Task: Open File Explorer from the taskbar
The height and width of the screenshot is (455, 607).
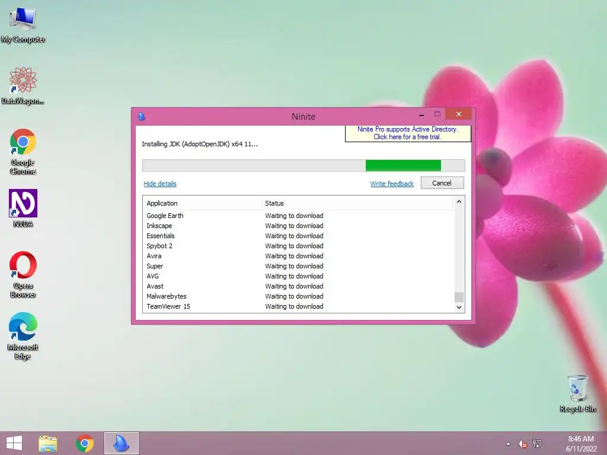Action: click(48, 443)
